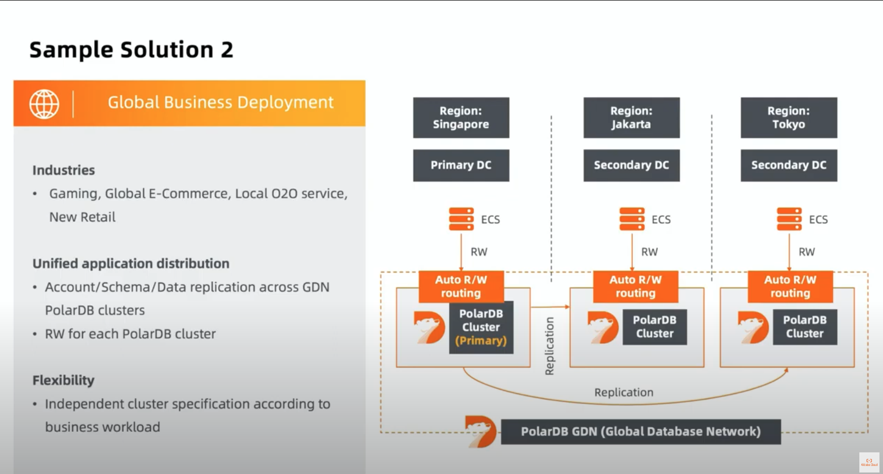The height and width of the screenshot is (474, 883).
Task: Click the PolarDB logo beside the GDN label
Action: tap(481, 432)
